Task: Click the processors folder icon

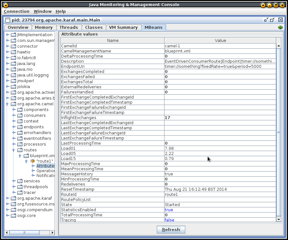Action: pos(20,144)
